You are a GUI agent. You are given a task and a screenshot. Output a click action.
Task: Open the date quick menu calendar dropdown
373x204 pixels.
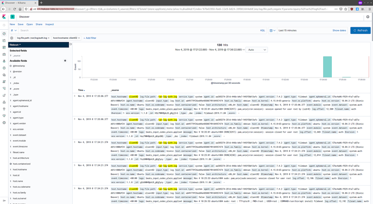tap(273, 30)
